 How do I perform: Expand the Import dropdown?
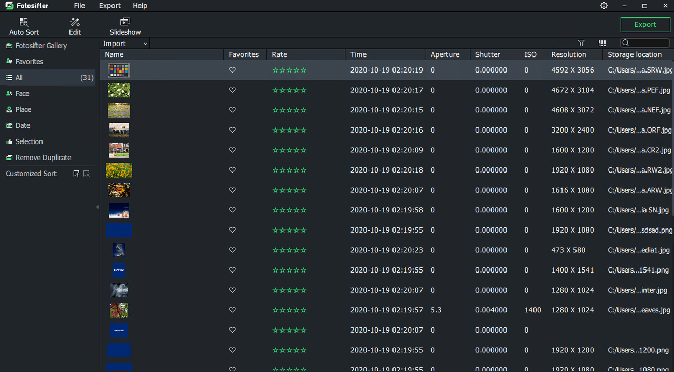[125, 44]
